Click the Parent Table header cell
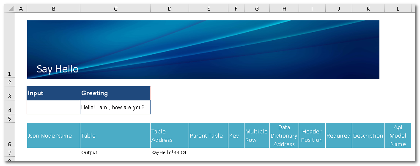420x166 pixels. click(209, 136)
